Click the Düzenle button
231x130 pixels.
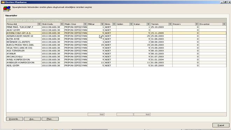pos(14,119)
